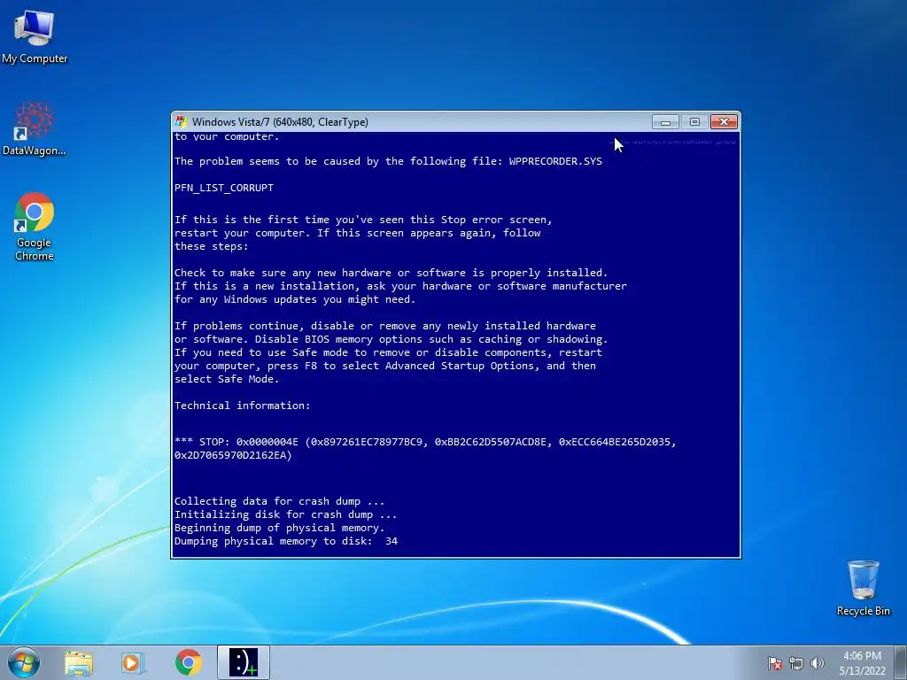Screen dimensions: 907x680
Task: Open the Windows Start orb
Action: (x=24, y=662)
